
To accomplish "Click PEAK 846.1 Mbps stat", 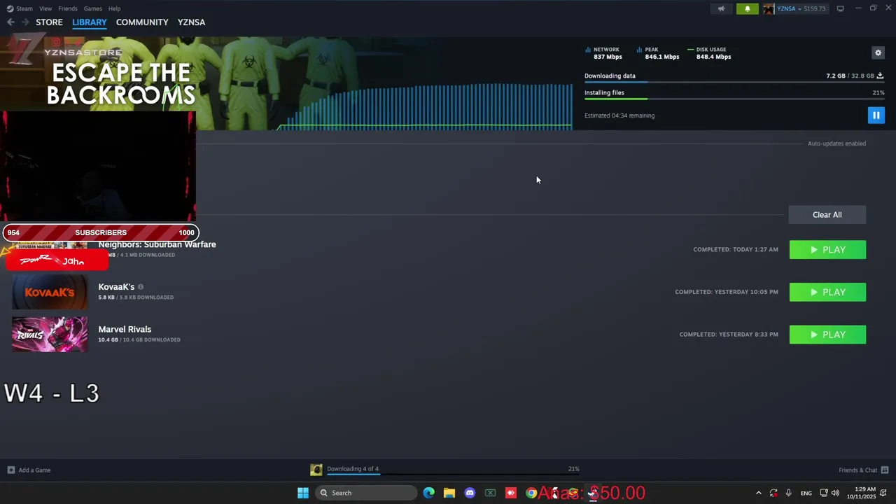I will [x=658, y=53].
